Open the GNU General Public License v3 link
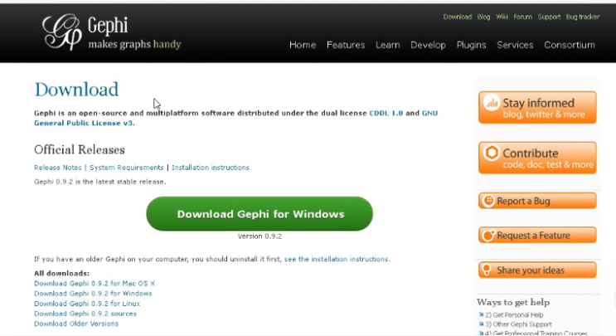The width and height of the screenshot is (616, 336). pos(84,123)
